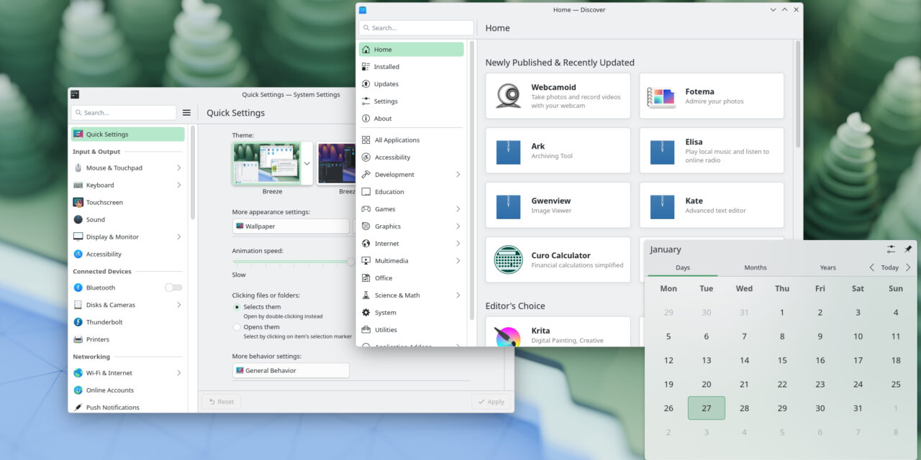Select January 15 in the calendar
Screen dimensions: 921x460
pos(782,360)
